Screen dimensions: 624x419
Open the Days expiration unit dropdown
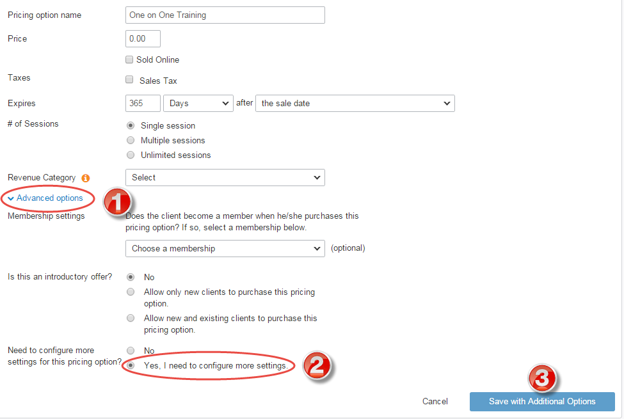tap(199, 103)
